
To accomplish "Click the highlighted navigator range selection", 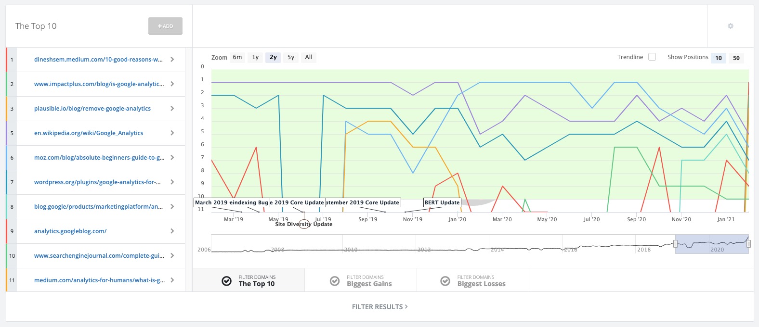I will [x=712, y=244].
